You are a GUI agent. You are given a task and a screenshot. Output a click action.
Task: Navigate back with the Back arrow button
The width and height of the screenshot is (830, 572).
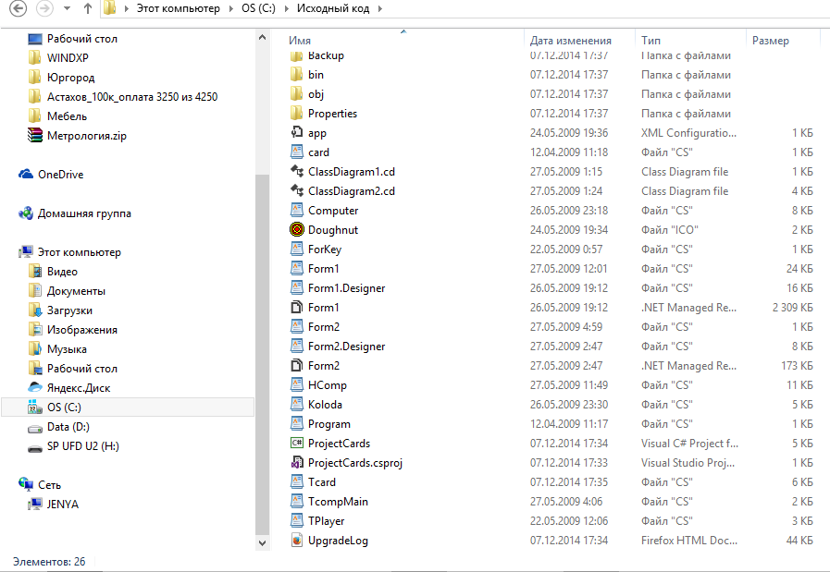click(17, 9)
